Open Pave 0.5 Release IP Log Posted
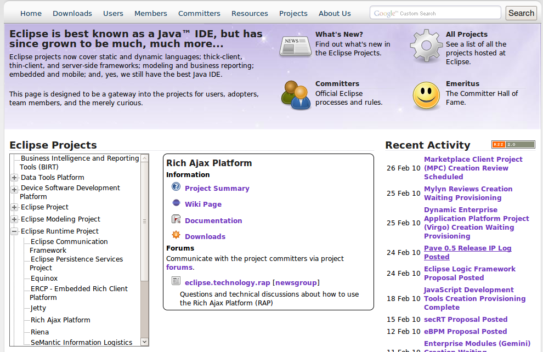 [x=468, y=252]
